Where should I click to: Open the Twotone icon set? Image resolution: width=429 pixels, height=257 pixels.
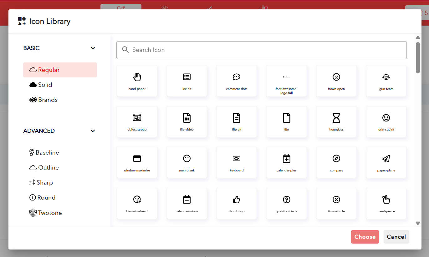[50, 213]
